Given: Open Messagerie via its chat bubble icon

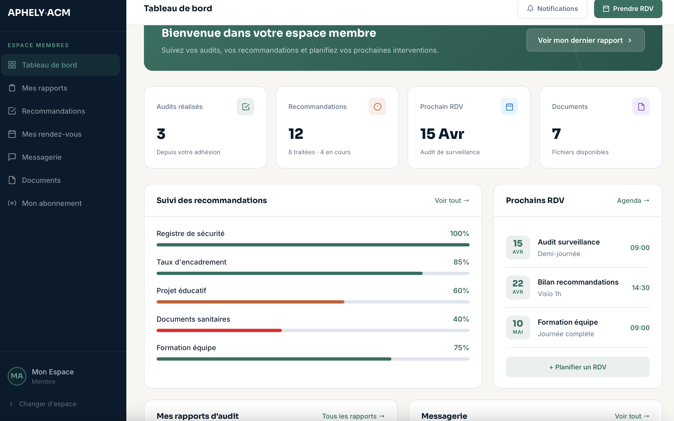Looking at the screenshot, I should tap(12, 157).
